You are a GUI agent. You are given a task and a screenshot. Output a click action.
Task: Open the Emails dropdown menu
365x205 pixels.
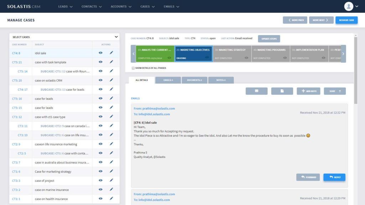click(x=171, y=6)
